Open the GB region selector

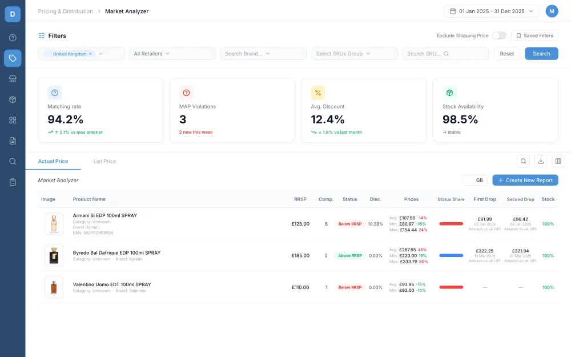click(x=475, y=180)
